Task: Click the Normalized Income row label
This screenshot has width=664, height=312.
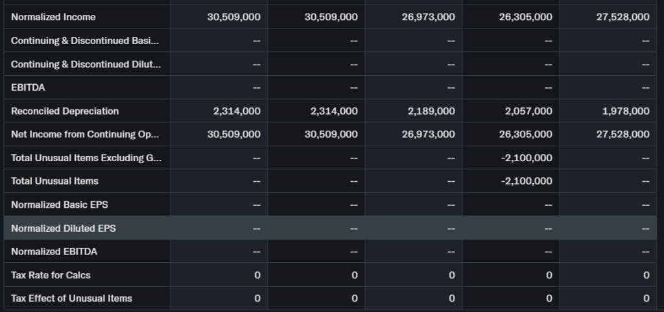Action: coord(53,17)
